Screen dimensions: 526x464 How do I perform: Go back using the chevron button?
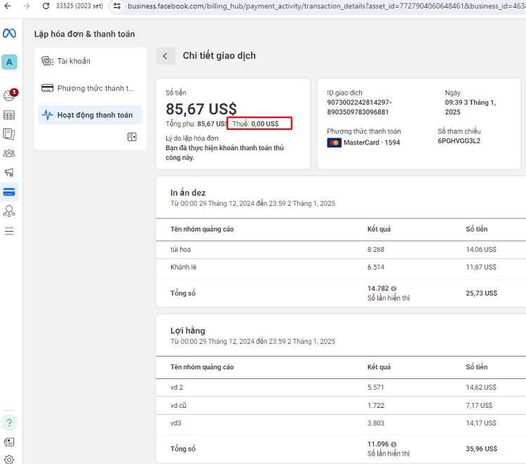click(166, 56)
